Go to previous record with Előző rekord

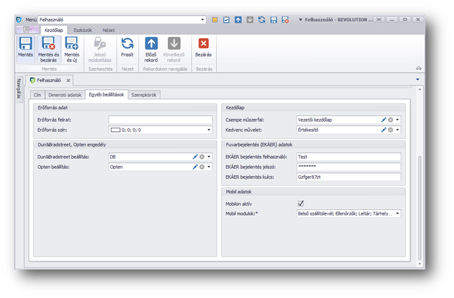point(151,45)
